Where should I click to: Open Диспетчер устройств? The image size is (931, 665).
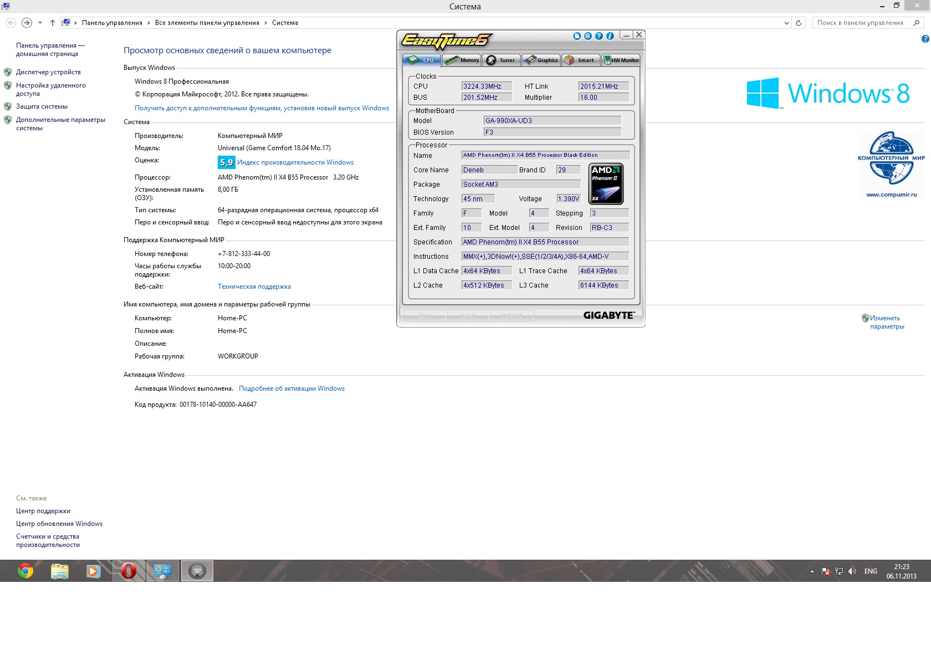click(48, 72)
